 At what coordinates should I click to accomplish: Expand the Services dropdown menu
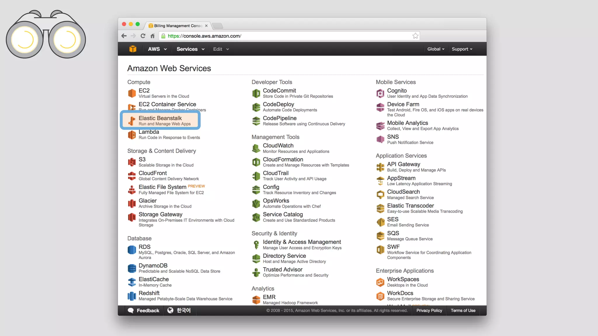(x=190, y=49)
